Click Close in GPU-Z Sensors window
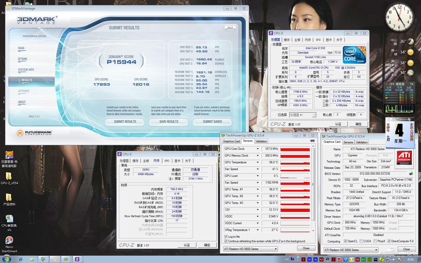Image resolution: width=421 pixels, height=263 pixels. [x=306, y=248]
